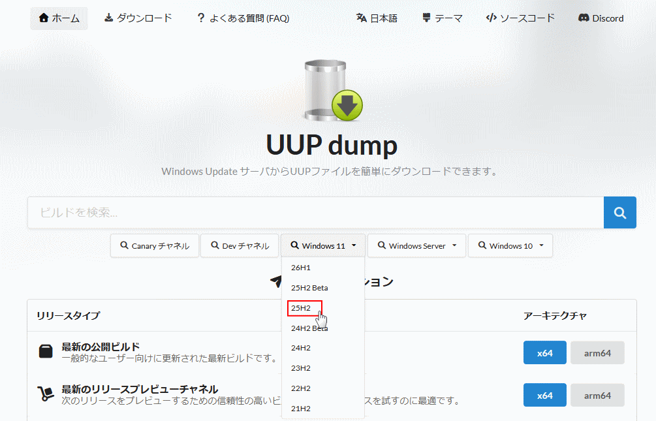Click arm64 for 最新のリリースプレビューチャネル
656x421 pixels.
pyautogui.click(x=597, y=395)
